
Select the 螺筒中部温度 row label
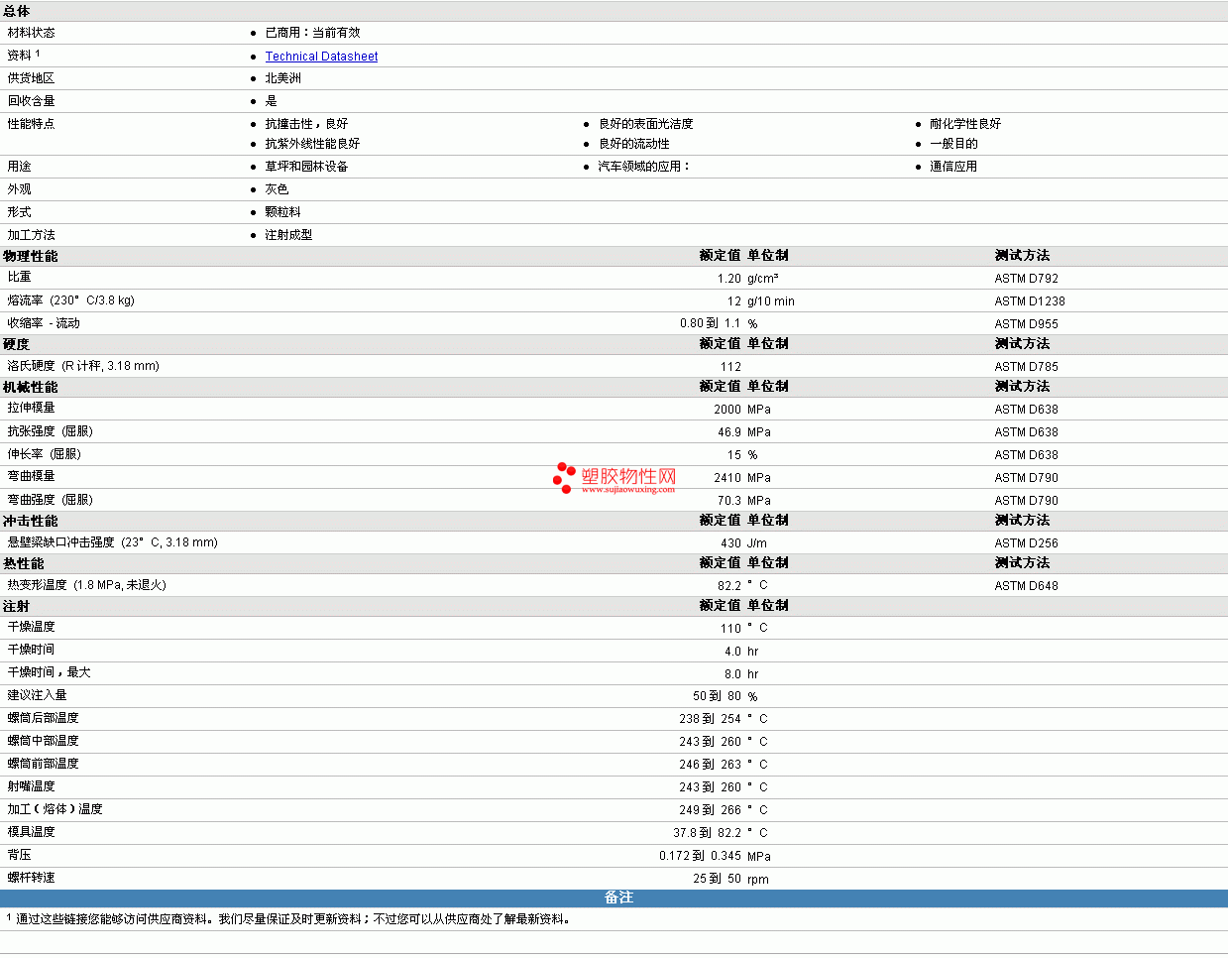[x=44, y=741]
